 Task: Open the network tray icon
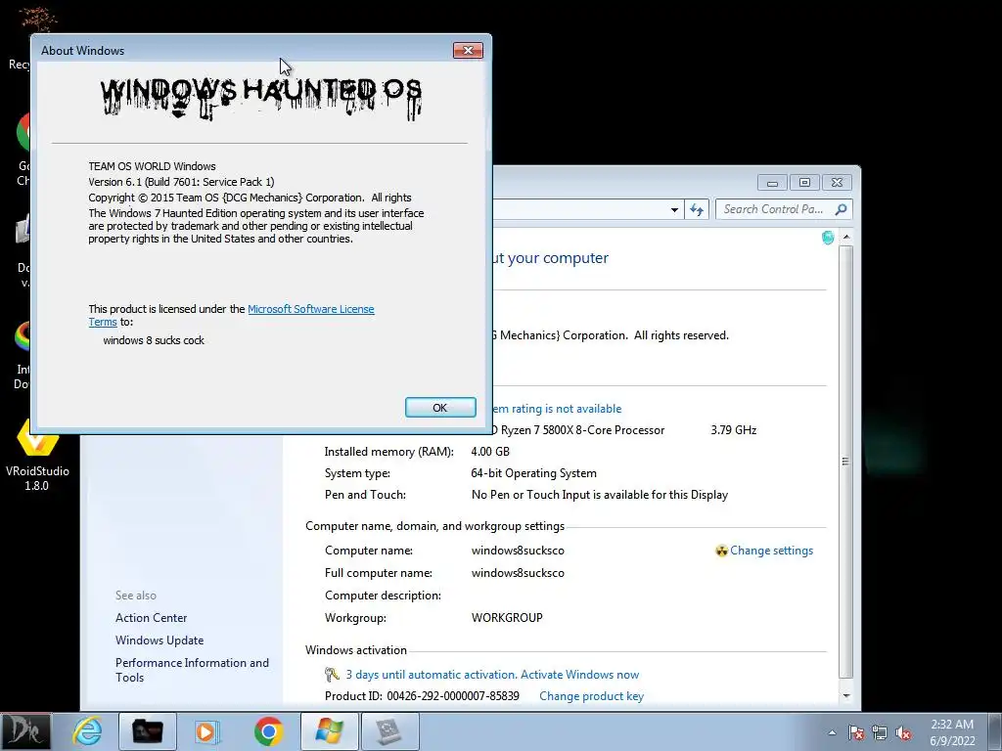coord(880,732)
